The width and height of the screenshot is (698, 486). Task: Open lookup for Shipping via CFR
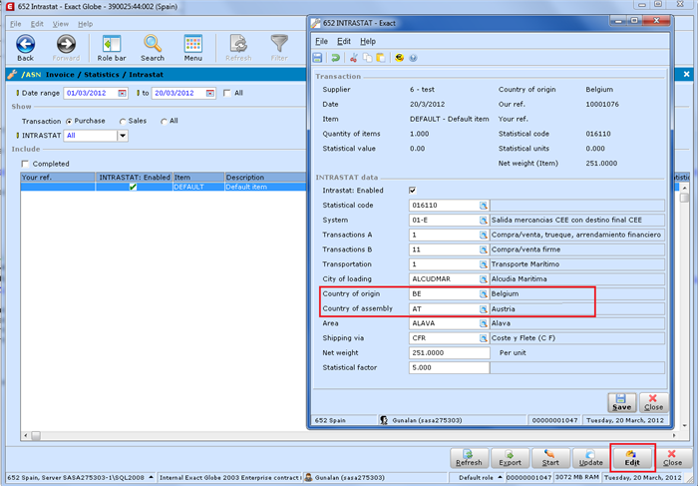(484, 338)
